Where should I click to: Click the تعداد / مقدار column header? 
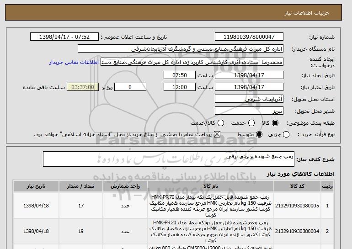click(x=81, y=186)
